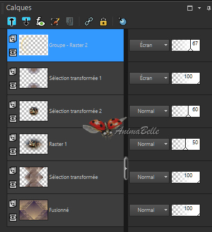Viewport: 212px width, 232px height.
Task: Open the layer effects visibility icon
Action: [40, 21]
